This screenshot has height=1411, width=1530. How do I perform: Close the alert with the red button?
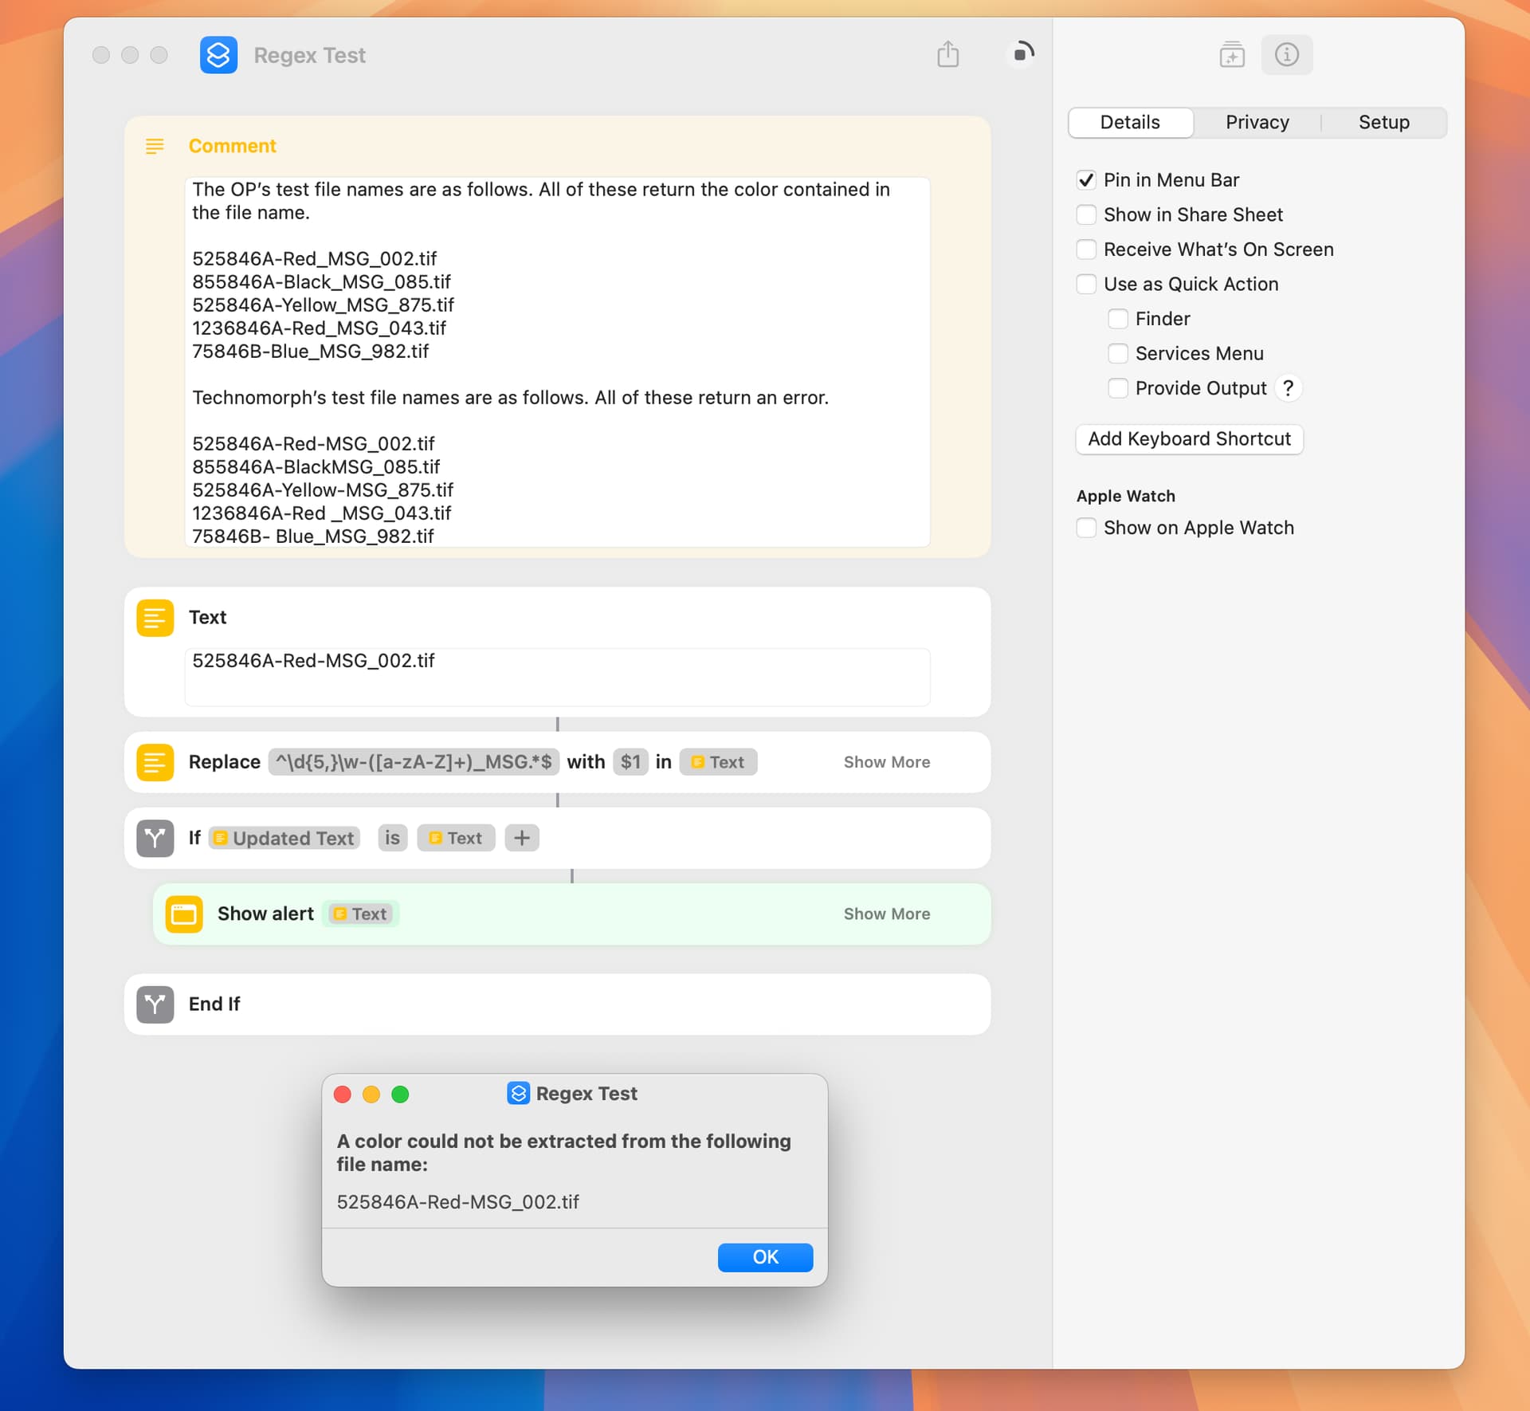(343, 1094)
